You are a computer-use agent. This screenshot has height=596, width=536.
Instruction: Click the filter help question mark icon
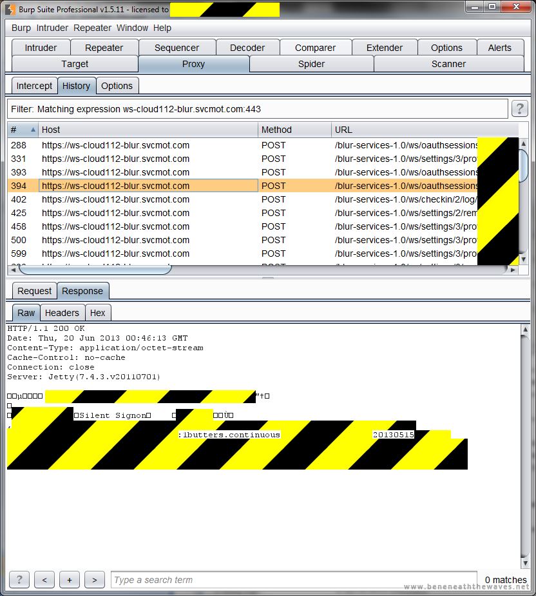tap(519, 109)
